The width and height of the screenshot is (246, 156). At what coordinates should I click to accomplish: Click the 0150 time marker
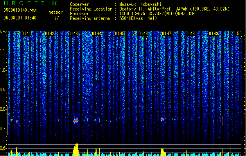pos(237,34)
